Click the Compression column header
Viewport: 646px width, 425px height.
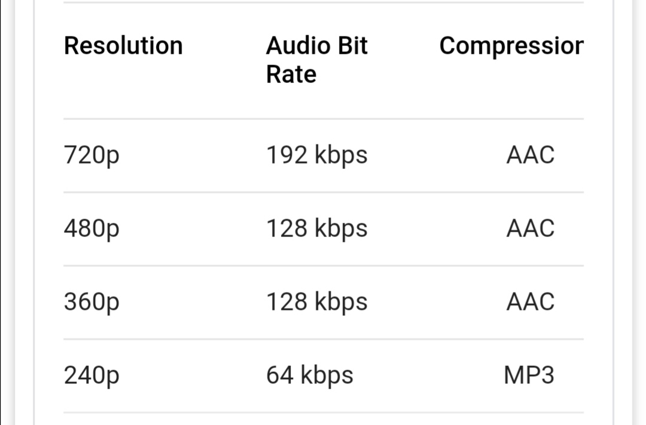(511, 46)
